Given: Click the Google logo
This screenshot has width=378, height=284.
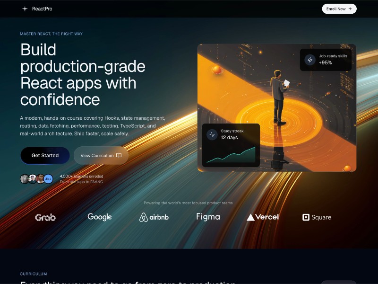Looking at the screenshot, I should pos(99,217).
